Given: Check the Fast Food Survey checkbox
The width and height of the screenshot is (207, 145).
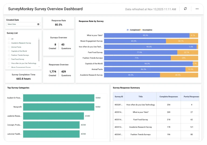Looking at the screenshot, I should click(9, 59).
